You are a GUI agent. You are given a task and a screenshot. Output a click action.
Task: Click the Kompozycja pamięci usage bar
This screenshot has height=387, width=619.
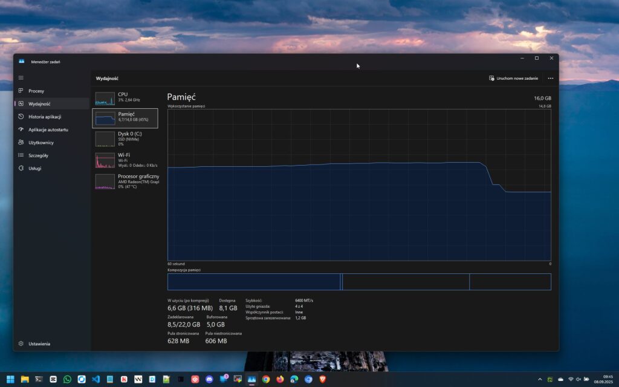(359, 282)
